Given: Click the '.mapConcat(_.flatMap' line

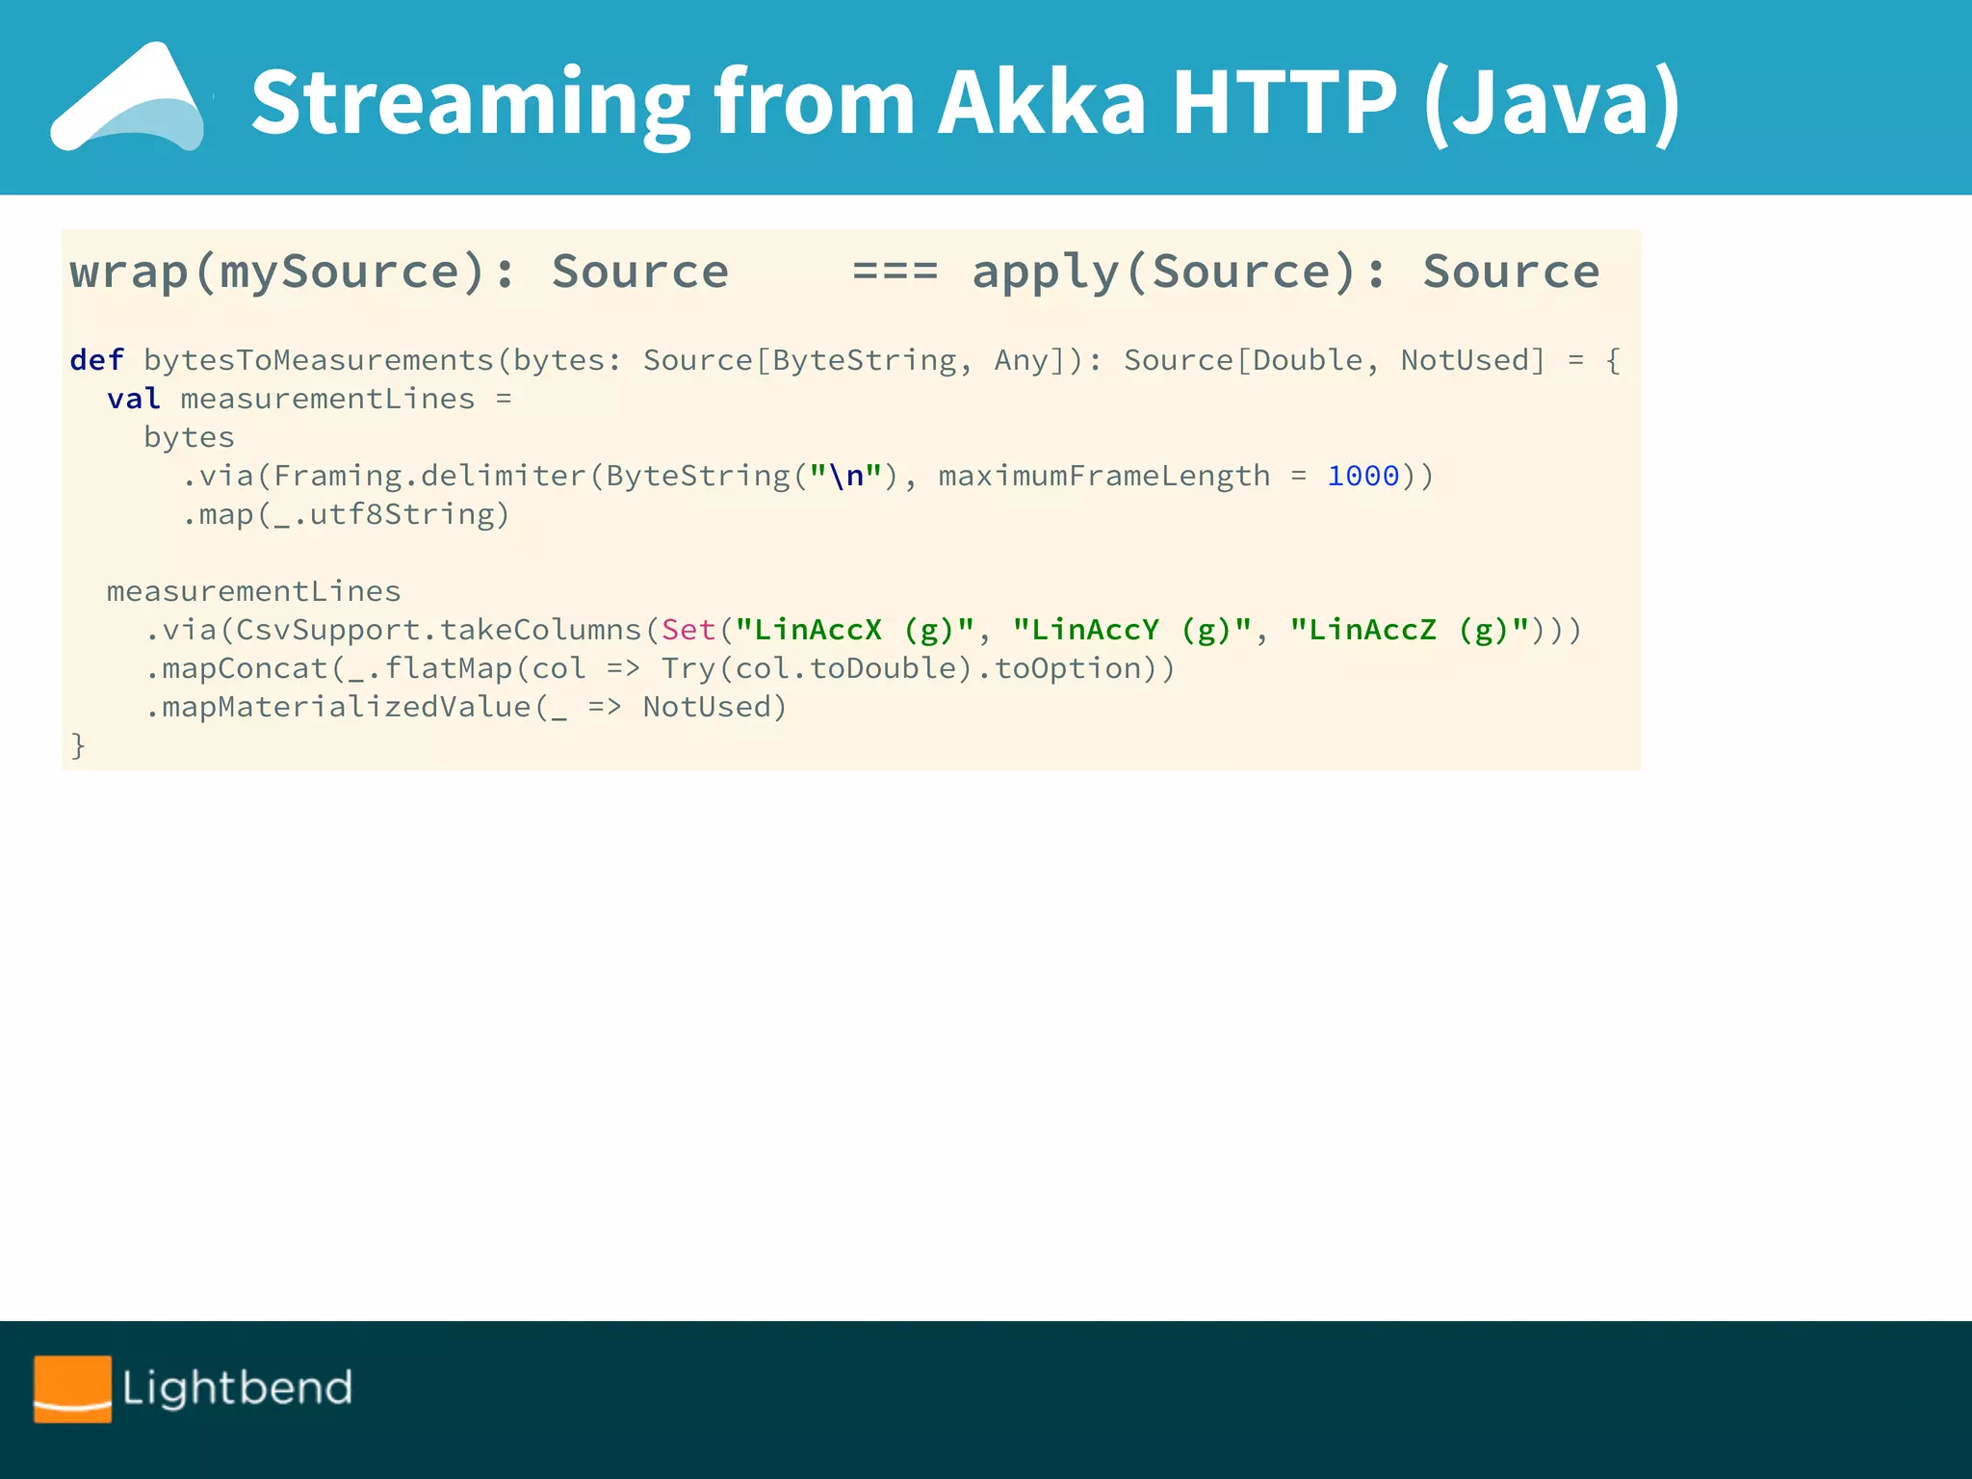Looking at the screenshot, I should tap(660, 668).
